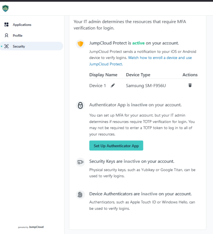Click the orange JumpCloud Protect shield icon
The image size is (213, 234).
[x=80, y=44]
